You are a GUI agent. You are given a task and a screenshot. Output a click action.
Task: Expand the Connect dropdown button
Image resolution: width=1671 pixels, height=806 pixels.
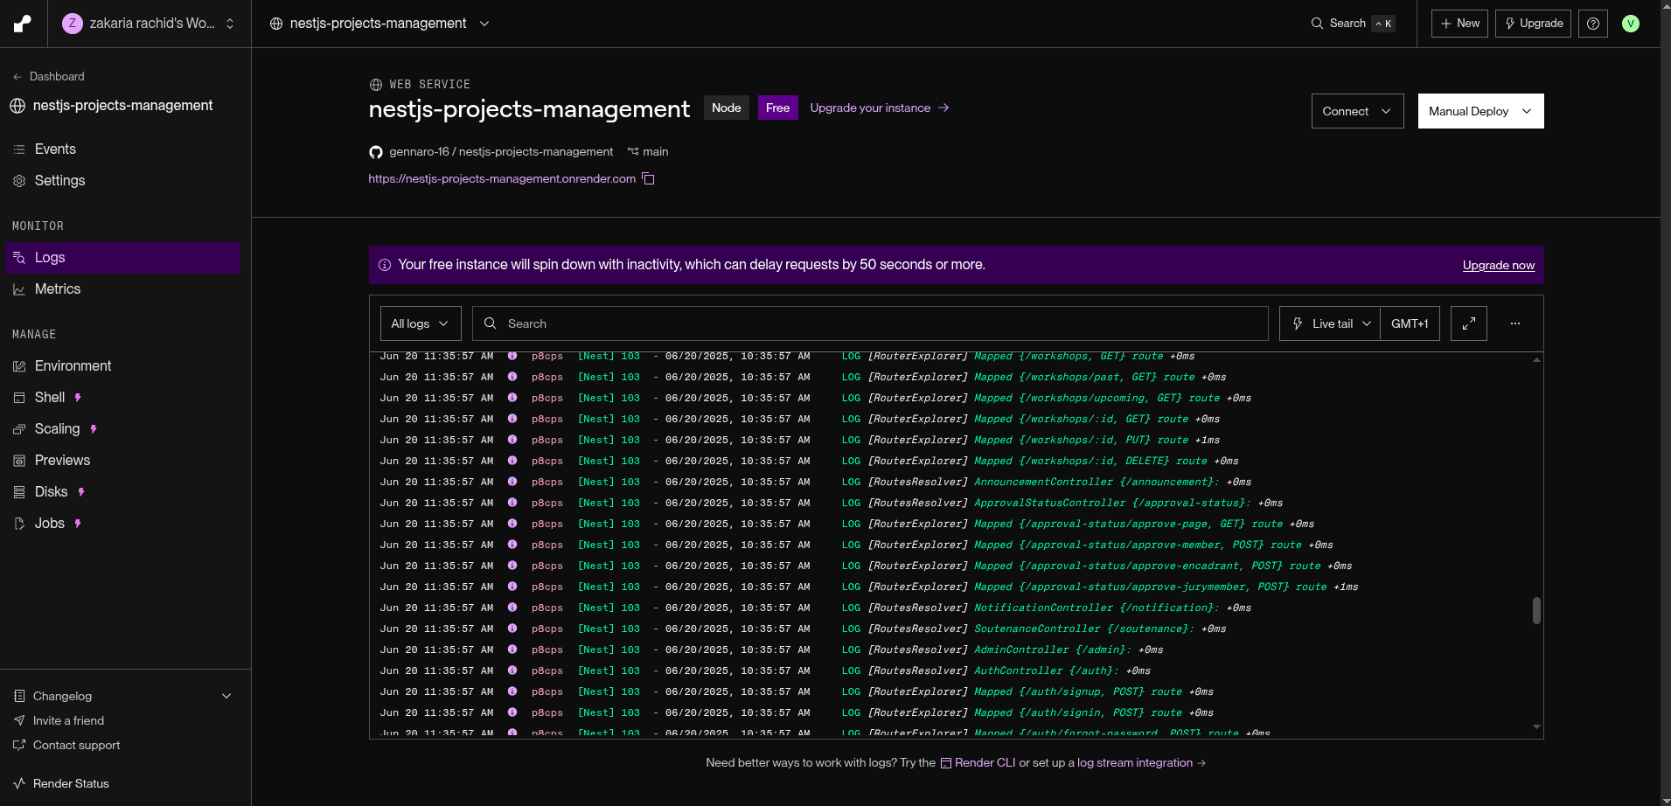(x=1357, y=111)
